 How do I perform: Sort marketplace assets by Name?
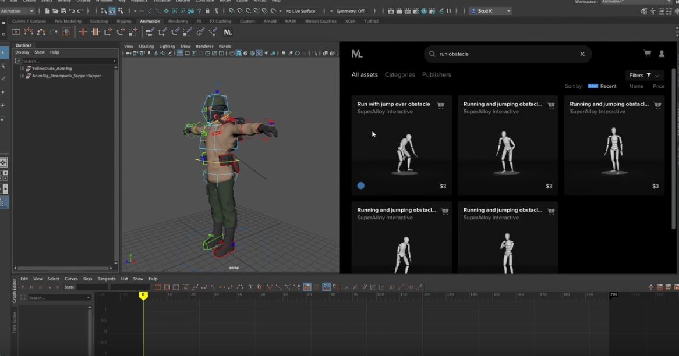point(636,86)
